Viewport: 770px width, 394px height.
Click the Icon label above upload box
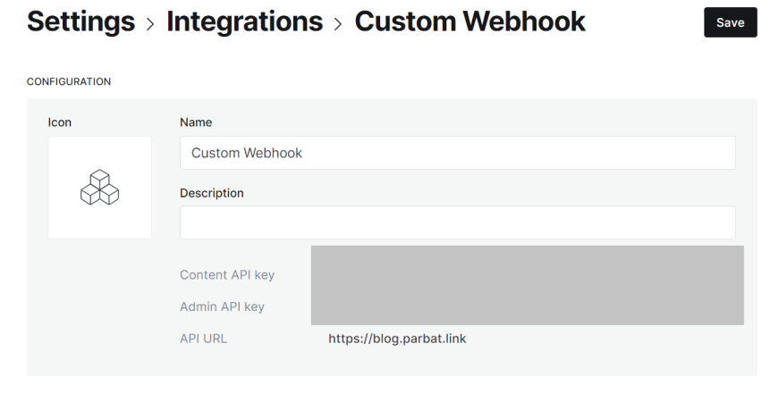[x=59, y=122]
